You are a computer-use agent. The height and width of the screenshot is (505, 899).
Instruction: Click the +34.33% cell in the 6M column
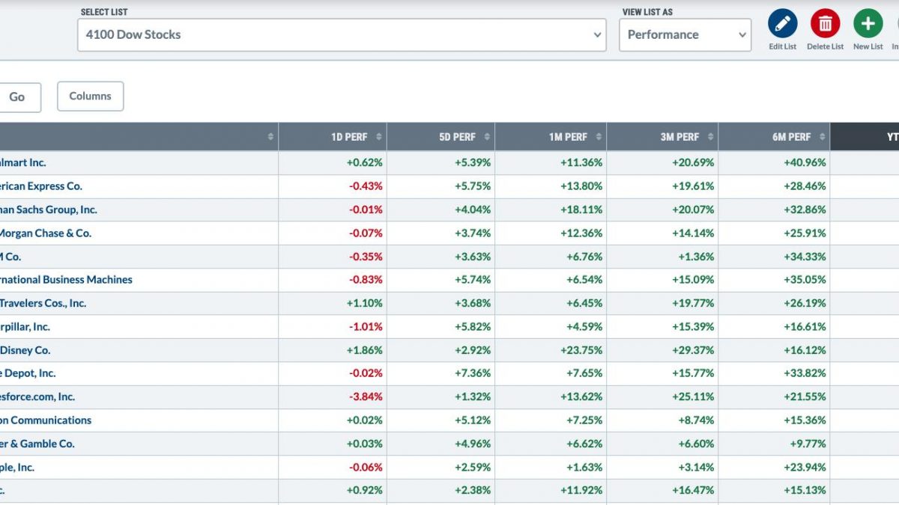tap(805, 257)
